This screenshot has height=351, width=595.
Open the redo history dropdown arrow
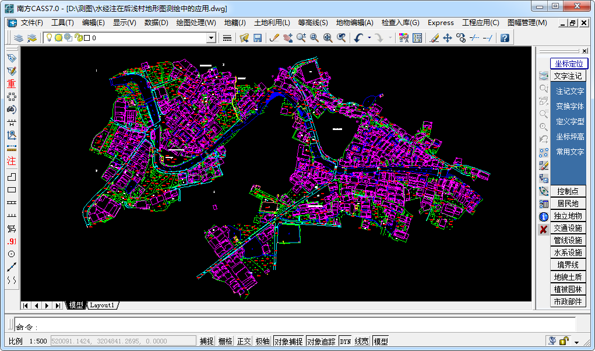click(x=390, y=38)
